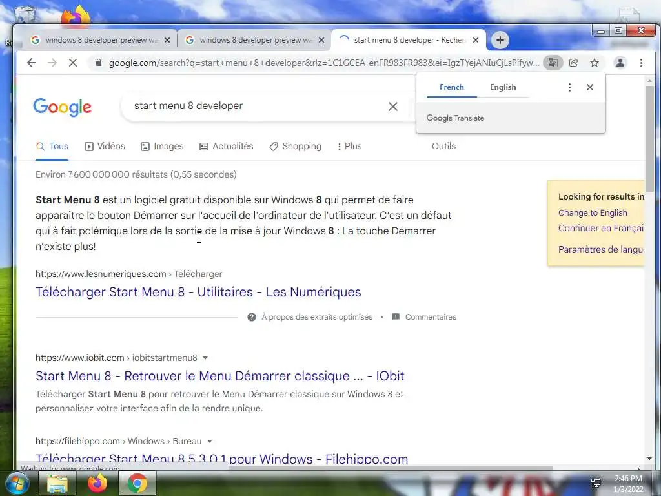Click the Commentaires feedback icon
The height and width of the screenshot is (496, 661).
(x=396, y=317)
